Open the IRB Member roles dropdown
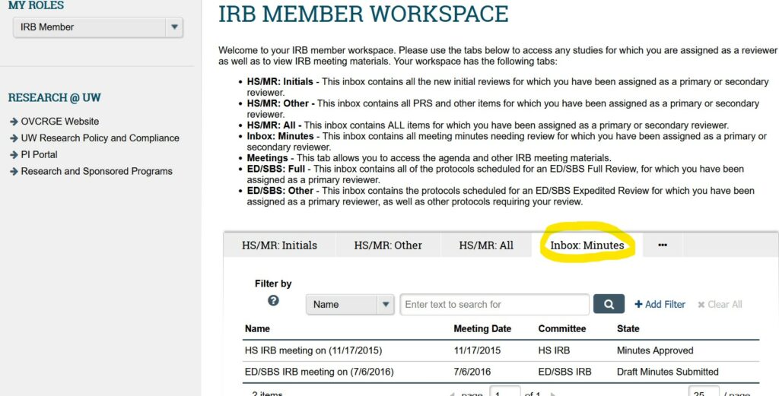The width and height of the screenshot is (779, 396). click(98, 27)
